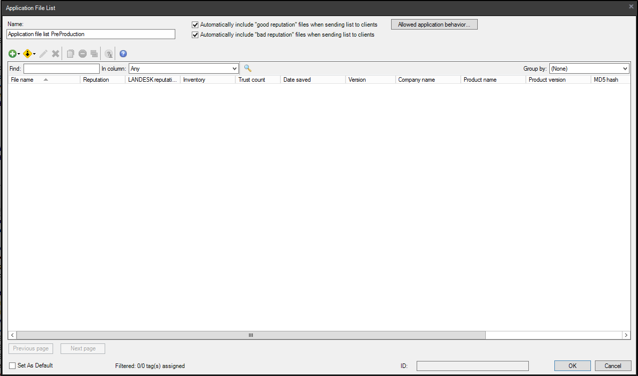Select the yellow import files icon

pos(27,54)
